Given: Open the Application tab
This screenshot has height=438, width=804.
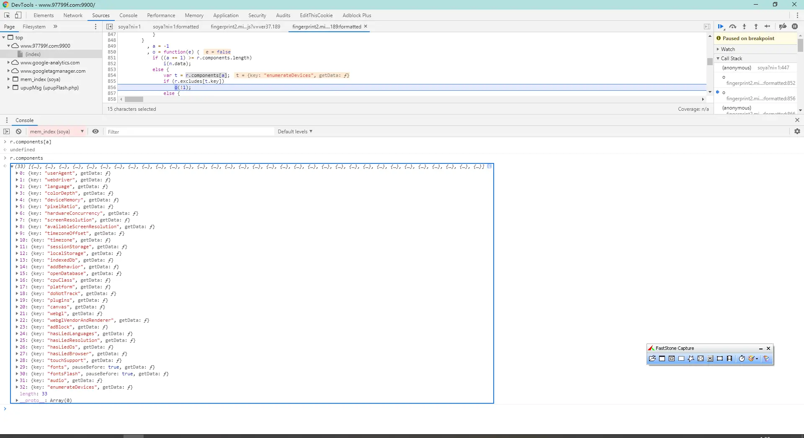Looking at the screenshot, I should (x=226, y=15).
